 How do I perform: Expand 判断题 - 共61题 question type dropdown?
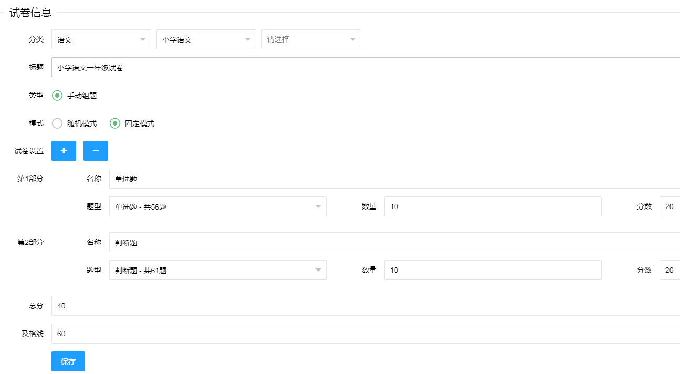(217, 270)
